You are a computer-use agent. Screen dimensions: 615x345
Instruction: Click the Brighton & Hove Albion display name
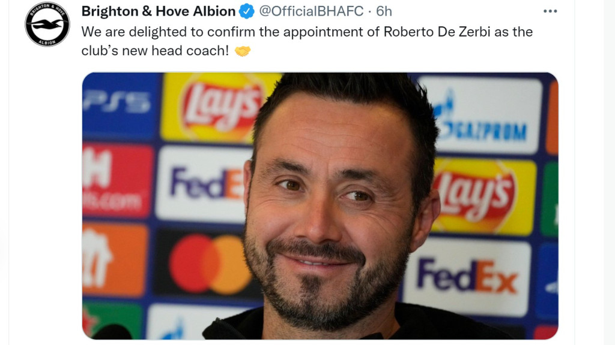158,11
